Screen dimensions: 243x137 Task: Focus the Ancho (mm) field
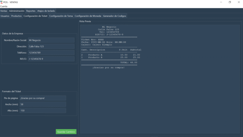click(x=43, y=104)
